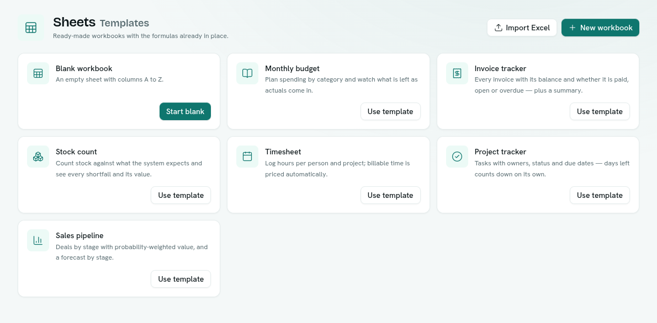Click the 'Blank workbook' card title

tap(84, 68)
